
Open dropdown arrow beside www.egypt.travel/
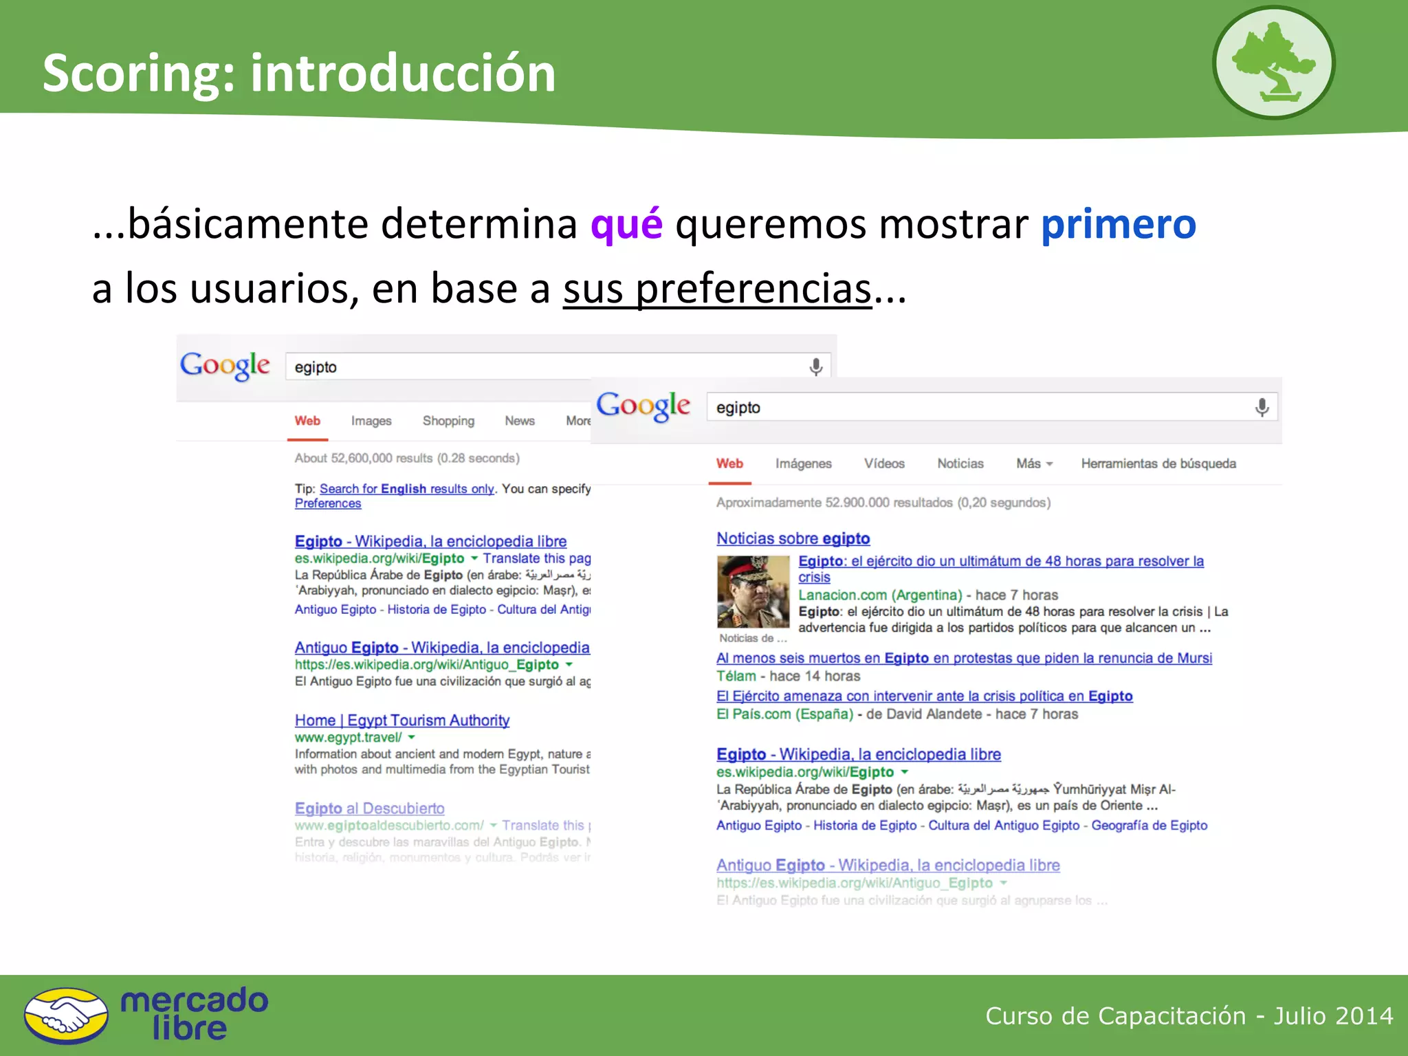coord(411,738)
